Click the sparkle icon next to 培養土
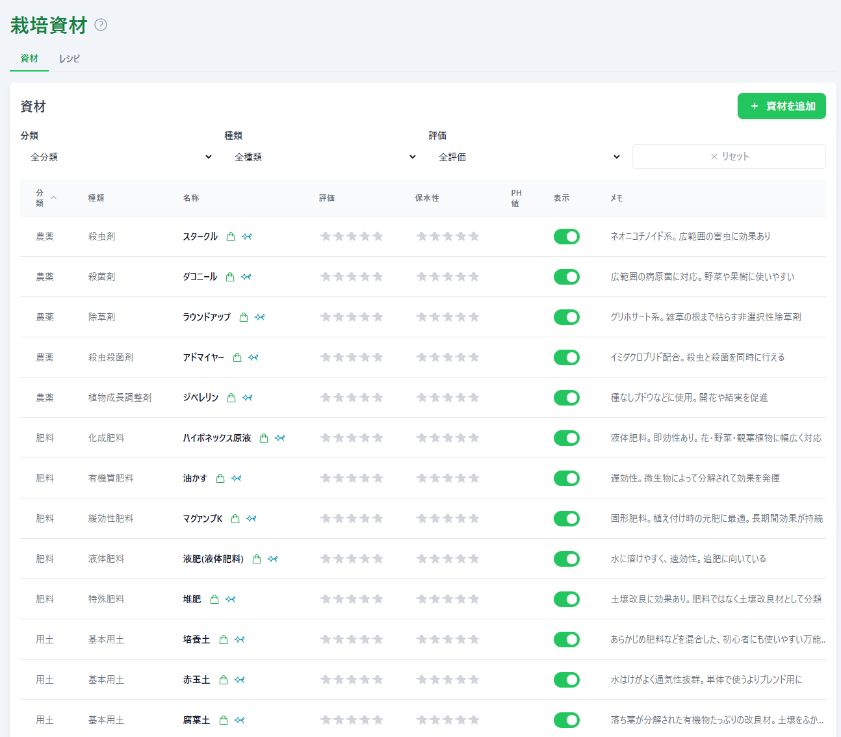 pos(240,640)
